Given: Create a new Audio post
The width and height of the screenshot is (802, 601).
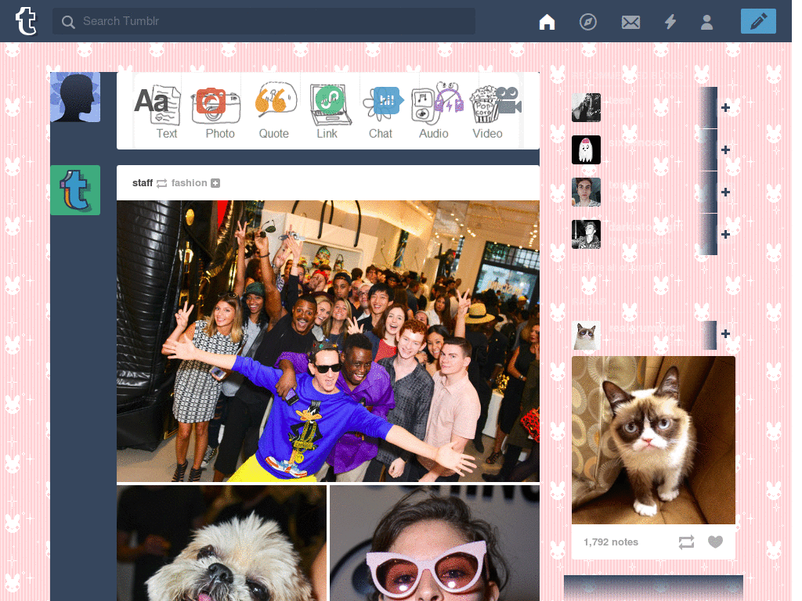Looking at the screenshot, I should pyautogui.click(x=436, y=111).
